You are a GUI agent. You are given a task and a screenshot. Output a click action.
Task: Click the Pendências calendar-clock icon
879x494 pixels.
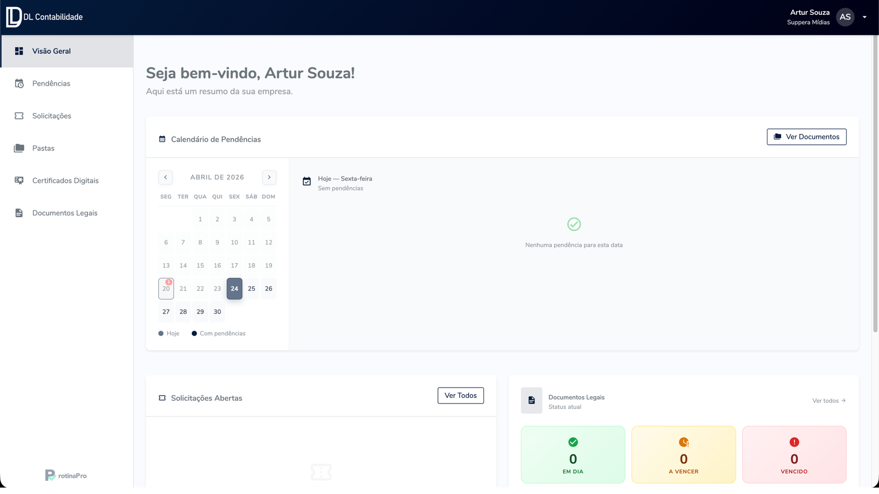pos(19,83)
